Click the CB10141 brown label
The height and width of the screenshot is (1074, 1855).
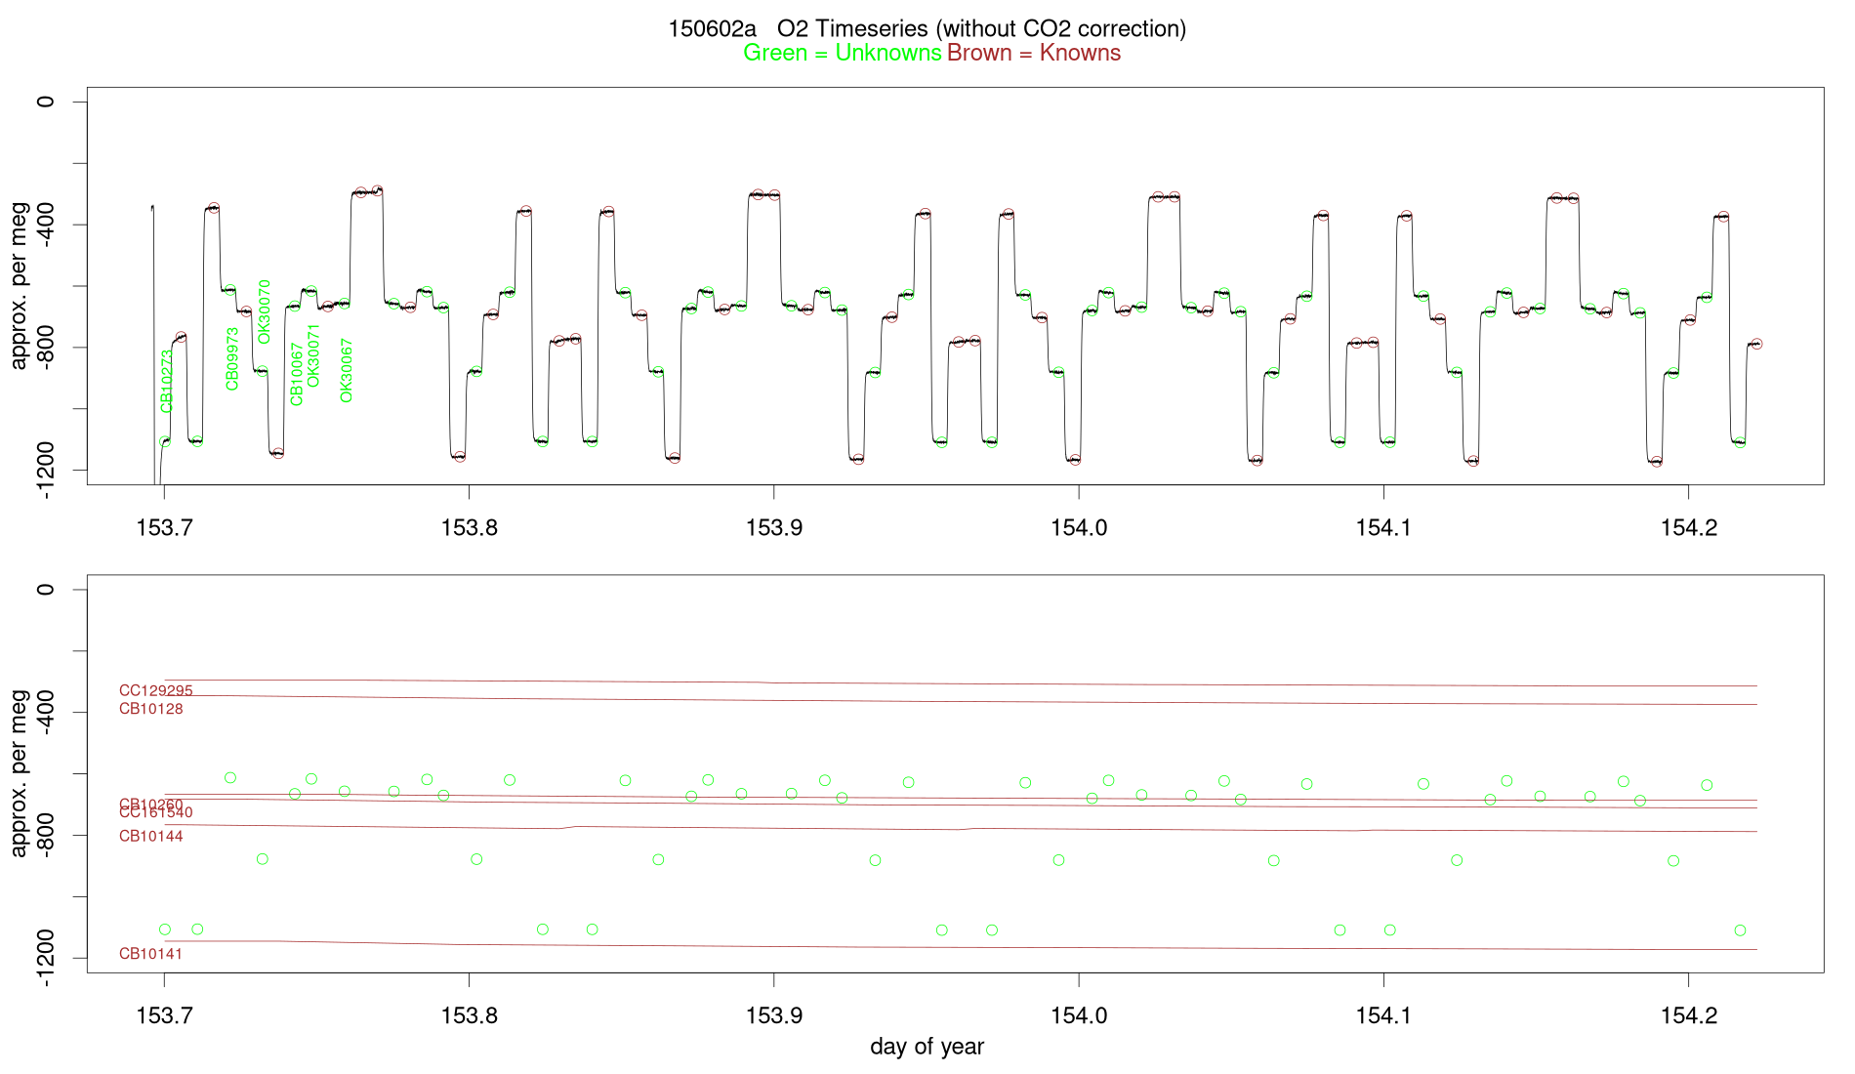pos(151,954)
